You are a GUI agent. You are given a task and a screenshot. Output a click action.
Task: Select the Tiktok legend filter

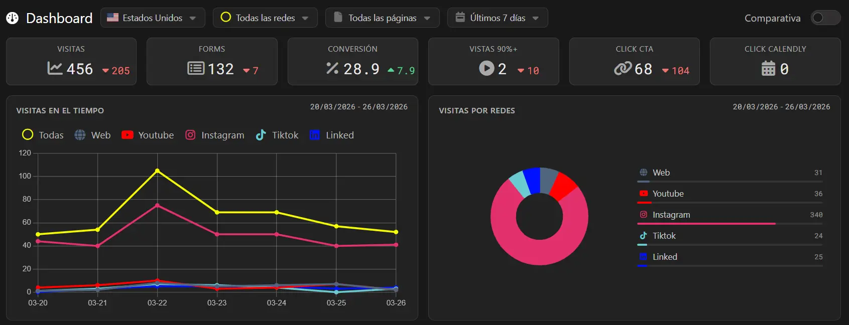[x=277, y=135]
